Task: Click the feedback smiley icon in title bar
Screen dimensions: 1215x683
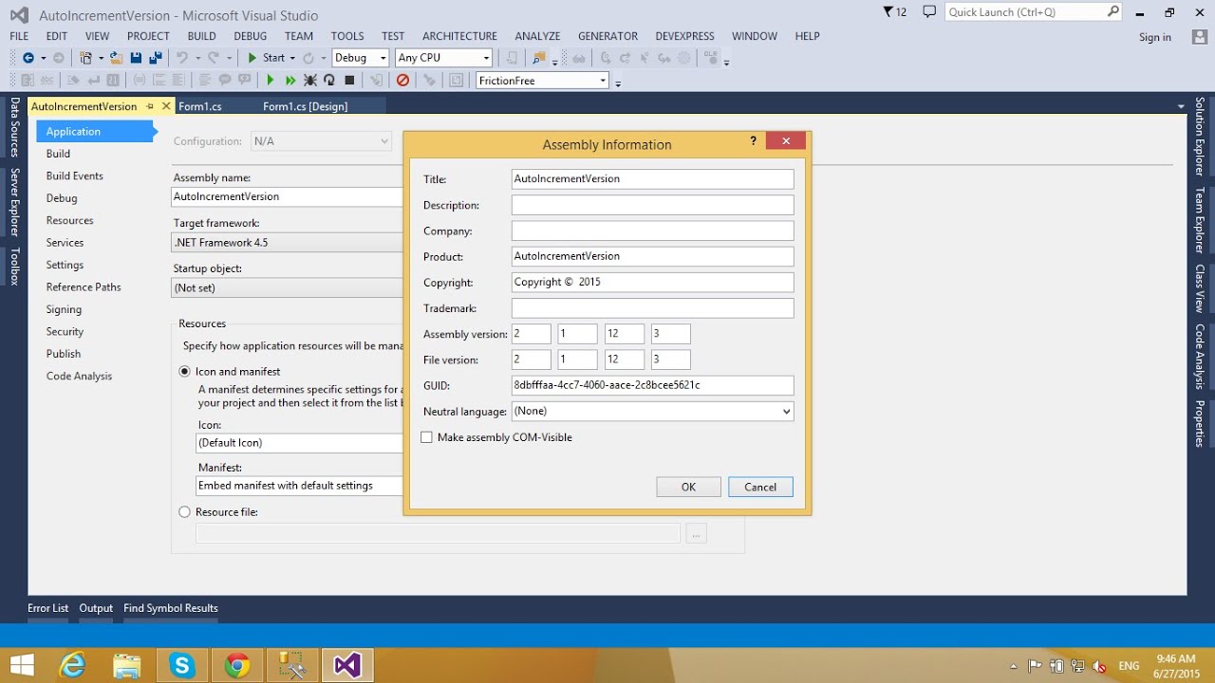Action: [929, 11]
